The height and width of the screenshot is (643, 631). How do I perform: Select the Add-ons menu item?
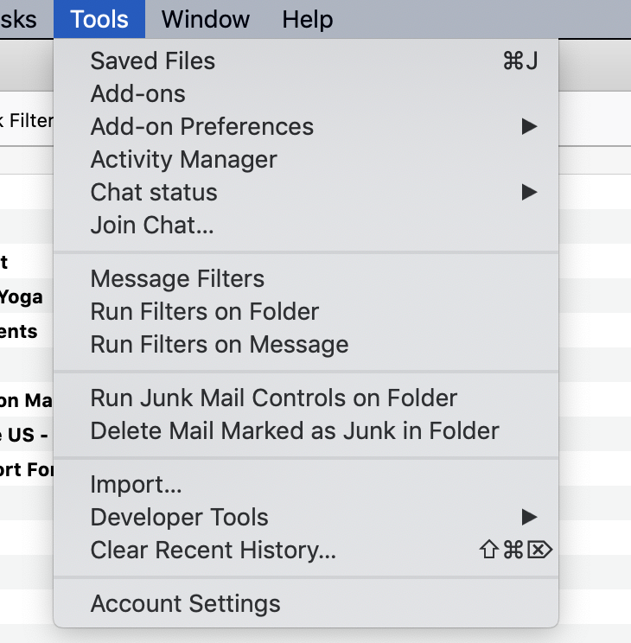(138, 94)
